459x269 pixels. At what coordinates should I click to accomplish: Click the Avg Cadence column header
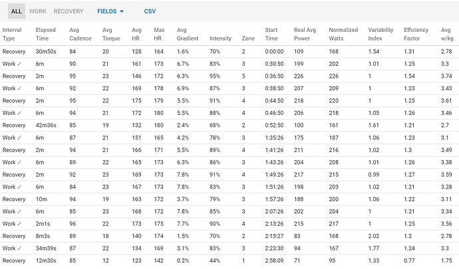[x=80, y=34]
